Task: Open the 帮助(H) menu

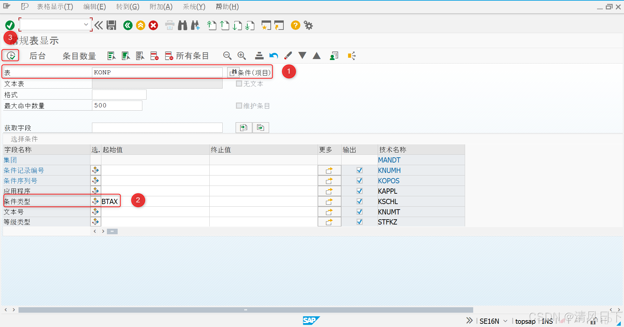Action: tap(227, 6)
